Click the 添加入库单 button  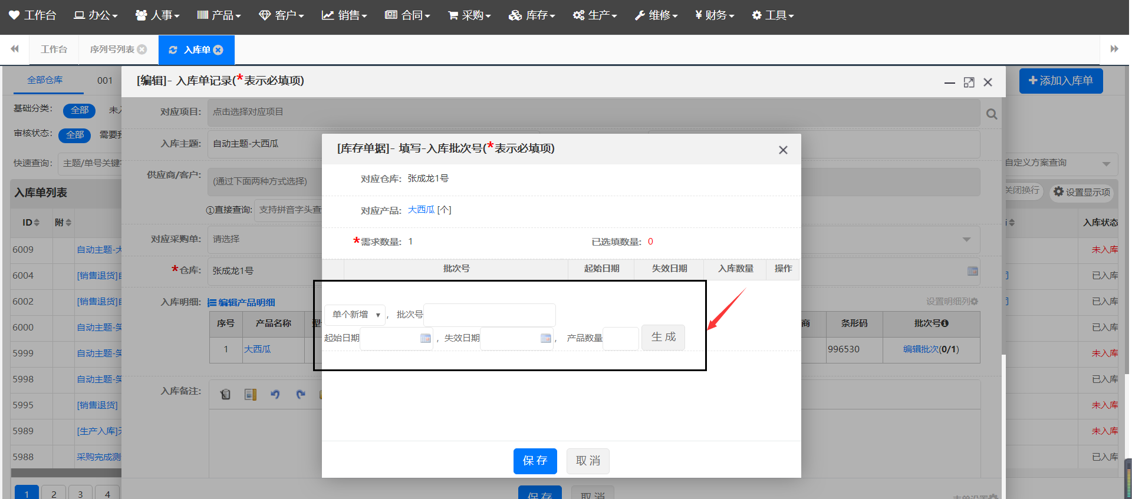tap(1061, 81)
